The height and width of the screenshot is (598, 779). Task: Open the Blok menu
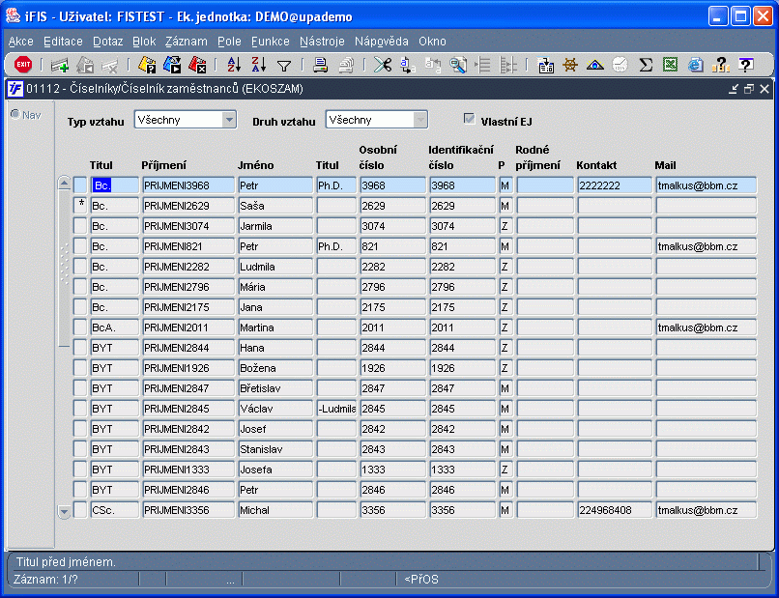coord(144,42)
